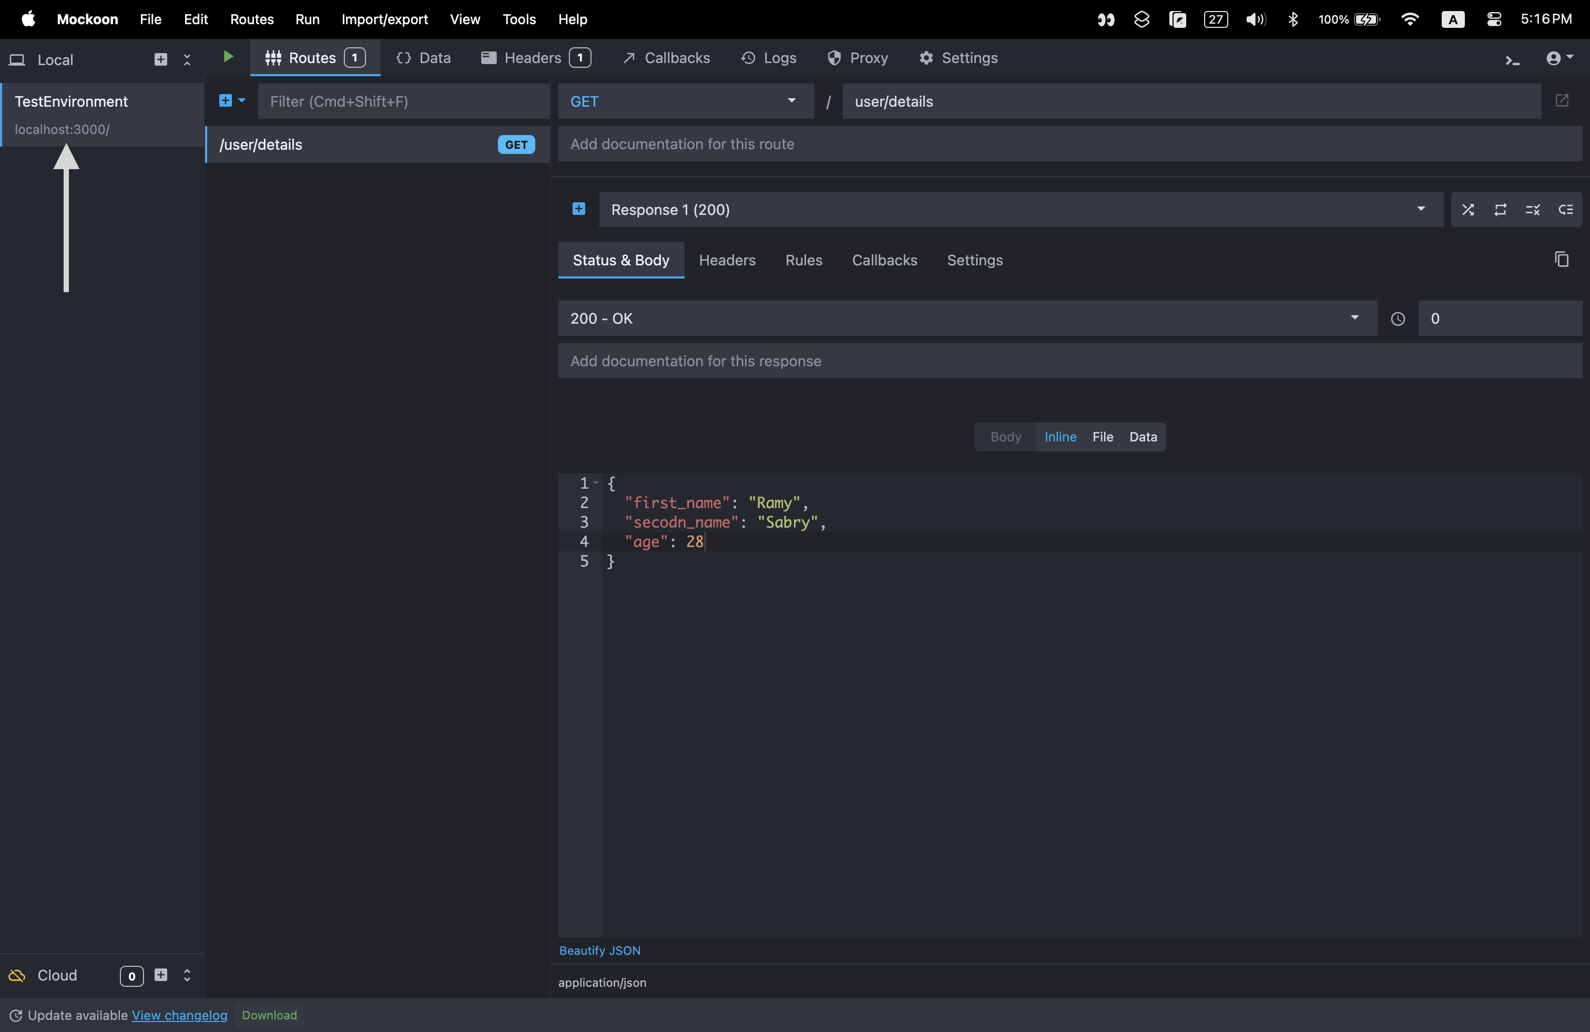The height and width of the screenshot is (1032, 1590).
Task: Toggle random response mode icon
Action: click(1467, 210)
